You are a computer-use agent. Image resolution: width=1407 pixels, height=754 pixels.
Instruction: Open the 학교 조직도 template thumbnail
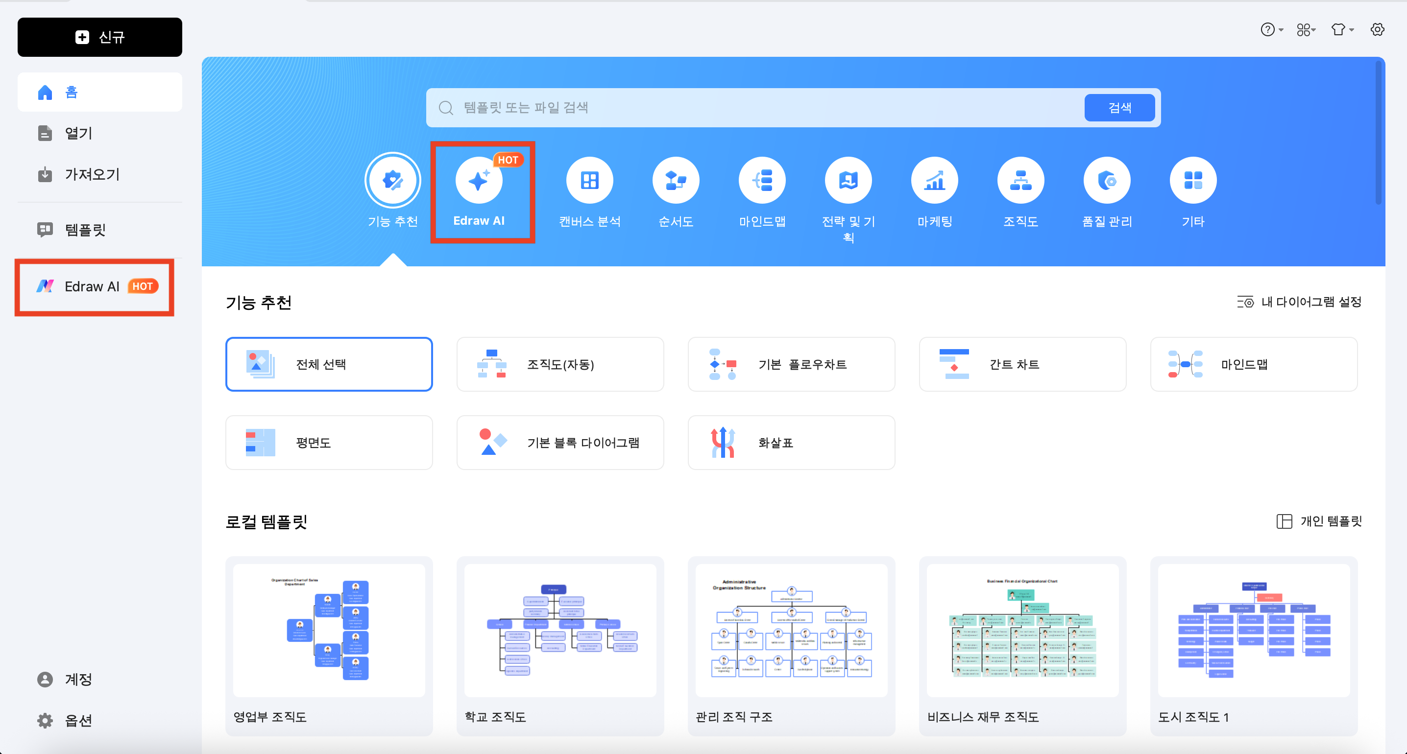tap(560, 631)
